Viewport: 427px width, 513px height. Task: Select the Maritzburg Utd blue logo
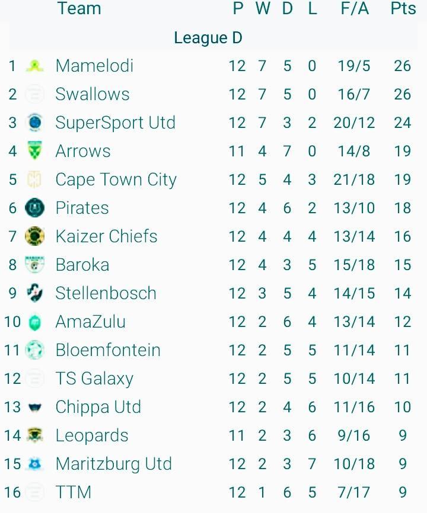(x=35, y=464)
